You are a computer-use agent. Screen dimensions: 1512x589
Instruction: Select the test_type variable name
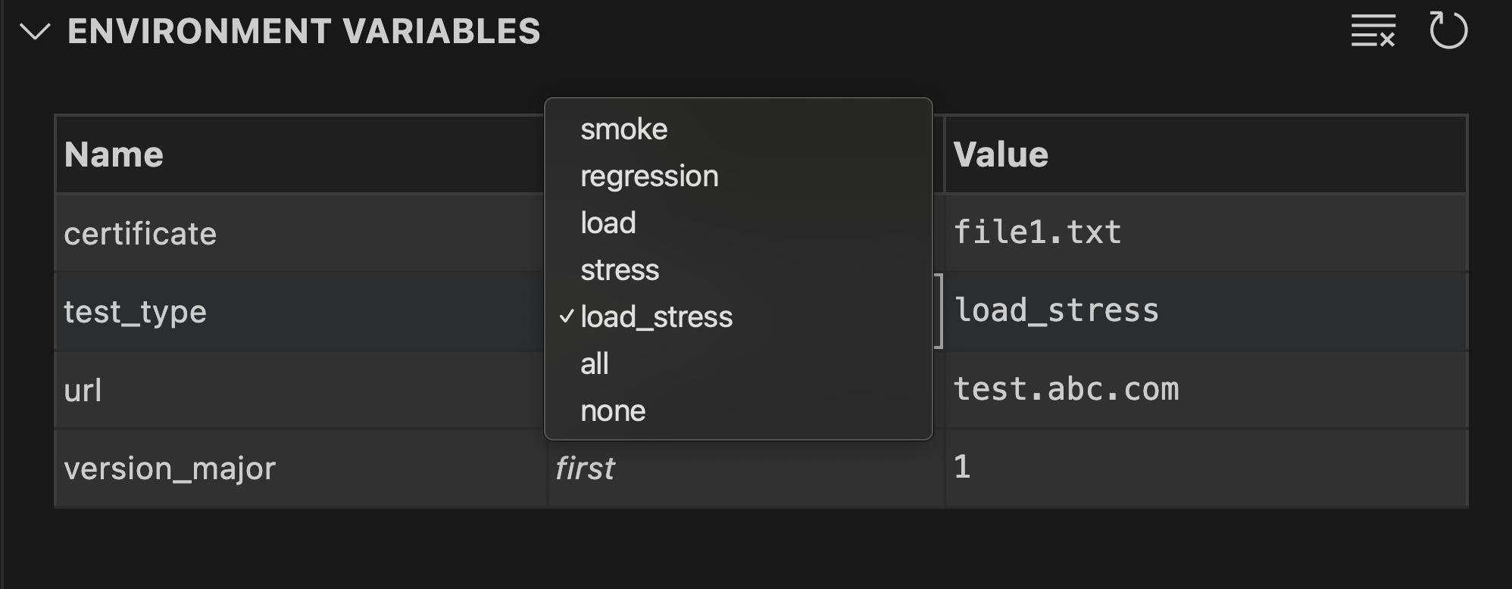pyautogui.click(x=135, y=312)
